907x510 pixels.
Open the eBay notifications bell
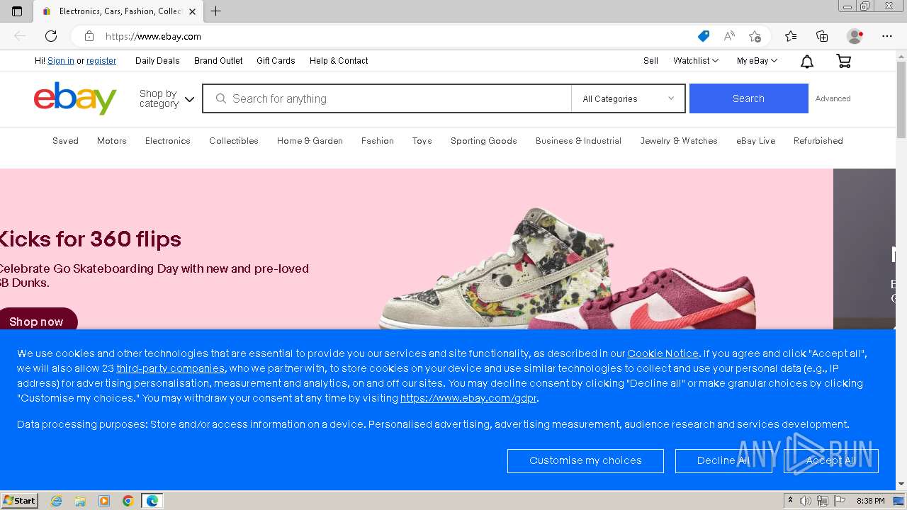pyautogui.click(x=806, y=62)
